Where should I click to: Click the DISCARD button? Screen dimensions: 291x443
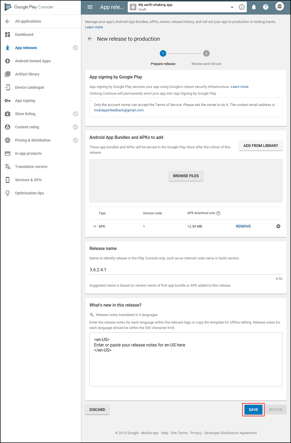(97, 410)
